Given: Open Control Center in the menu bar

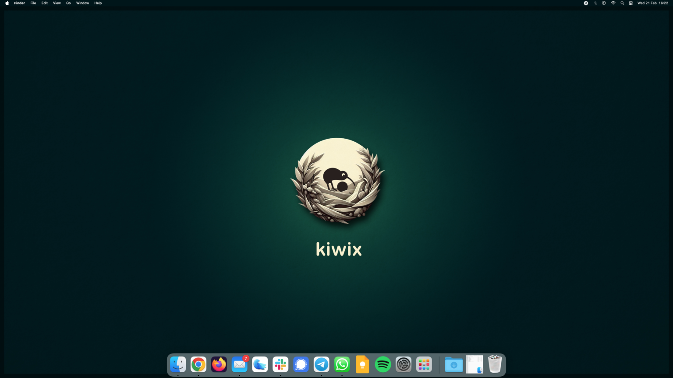Looking at the screenshot, I should (631, 3).
